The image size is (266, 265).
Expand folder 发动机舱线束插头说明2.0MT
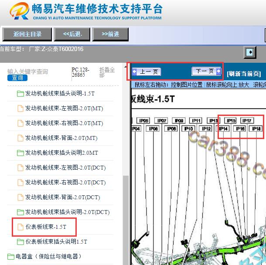click(61, 153)
